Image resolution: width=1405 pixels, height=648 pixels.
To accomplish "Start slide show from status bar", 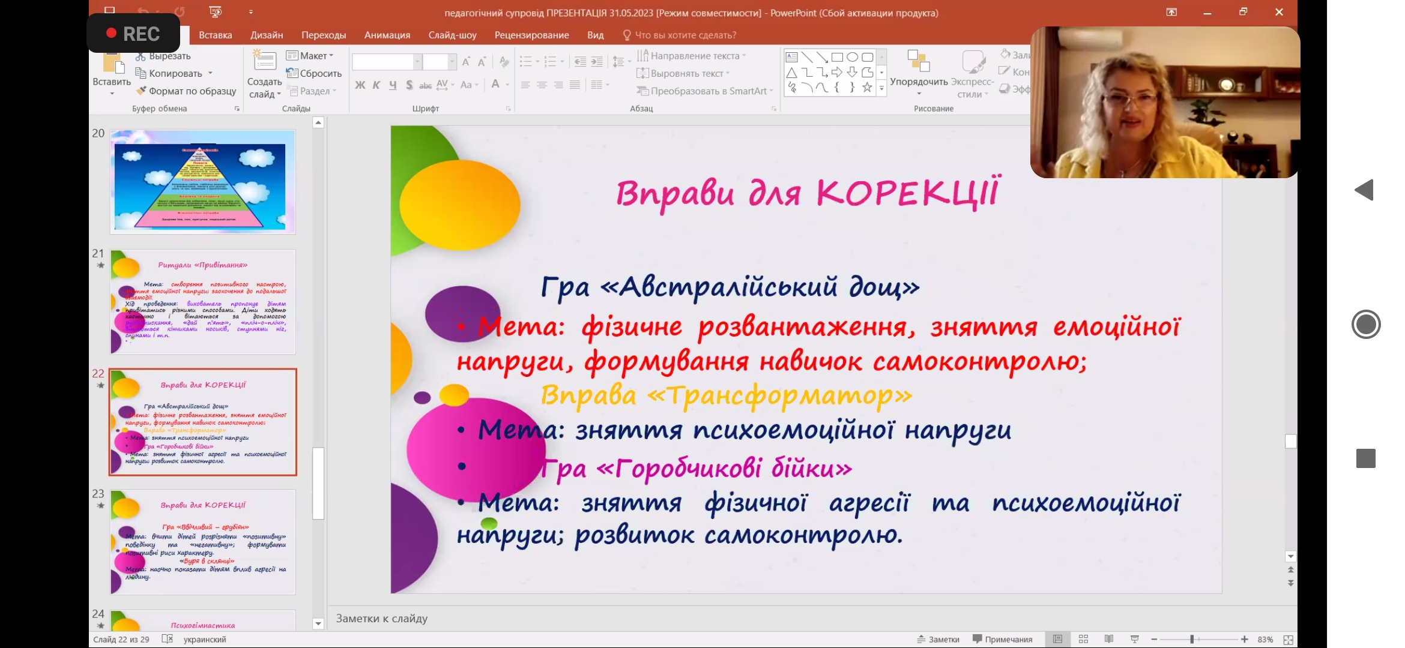I will [x=1134, y=640].
